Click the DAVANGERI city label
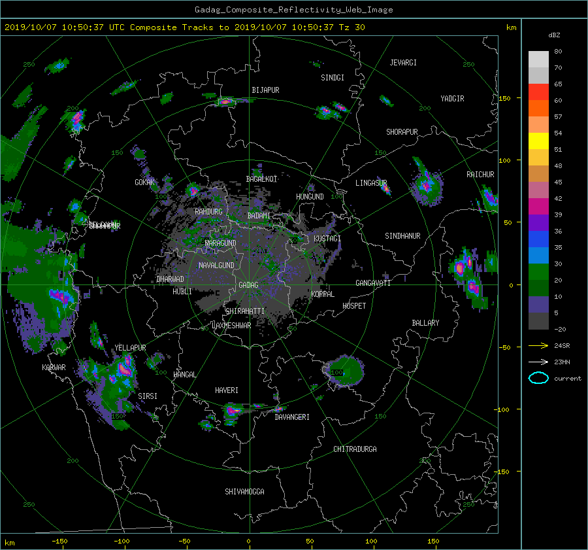The image size is (588, 550). [292, 417]
